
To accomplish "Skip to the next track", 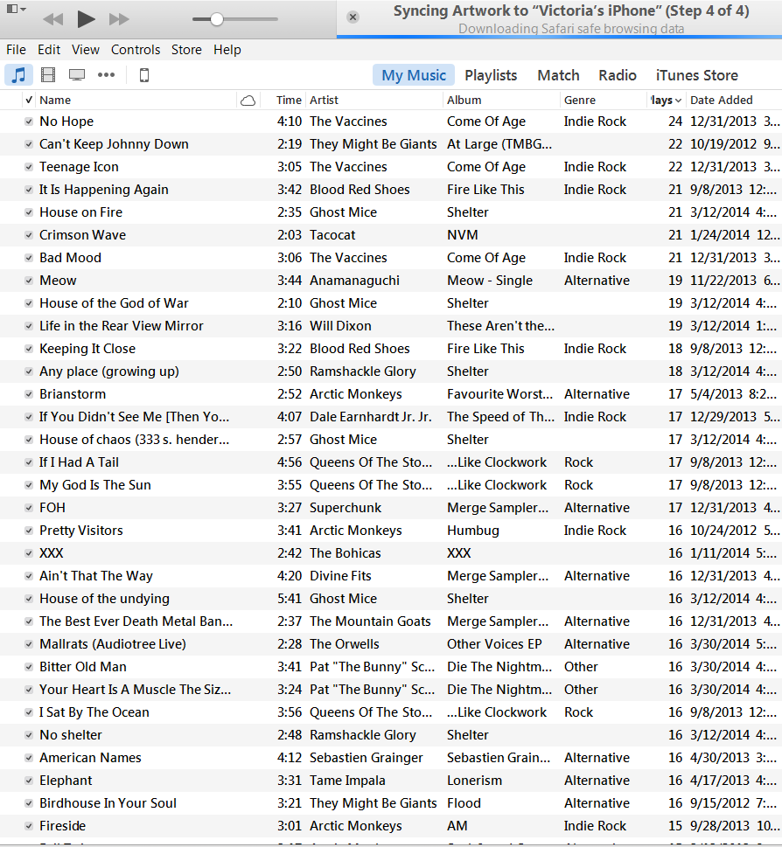I will click(x=119, y=19).
